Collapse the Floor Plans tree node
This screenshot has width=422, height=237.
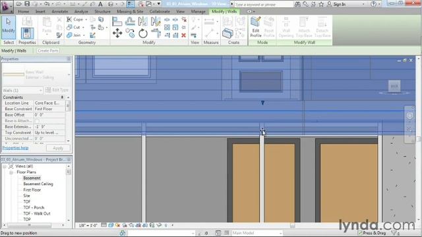click(11, 172)
